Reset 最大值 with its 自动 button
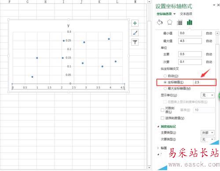 pos(209,41)
